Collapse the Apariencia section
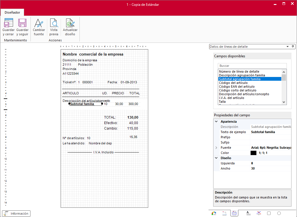Viewport: 297px width, 217px height. click(x=216, y=122)
